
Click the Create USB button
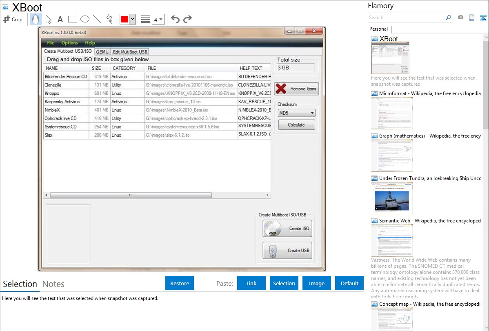pos(287,250)
